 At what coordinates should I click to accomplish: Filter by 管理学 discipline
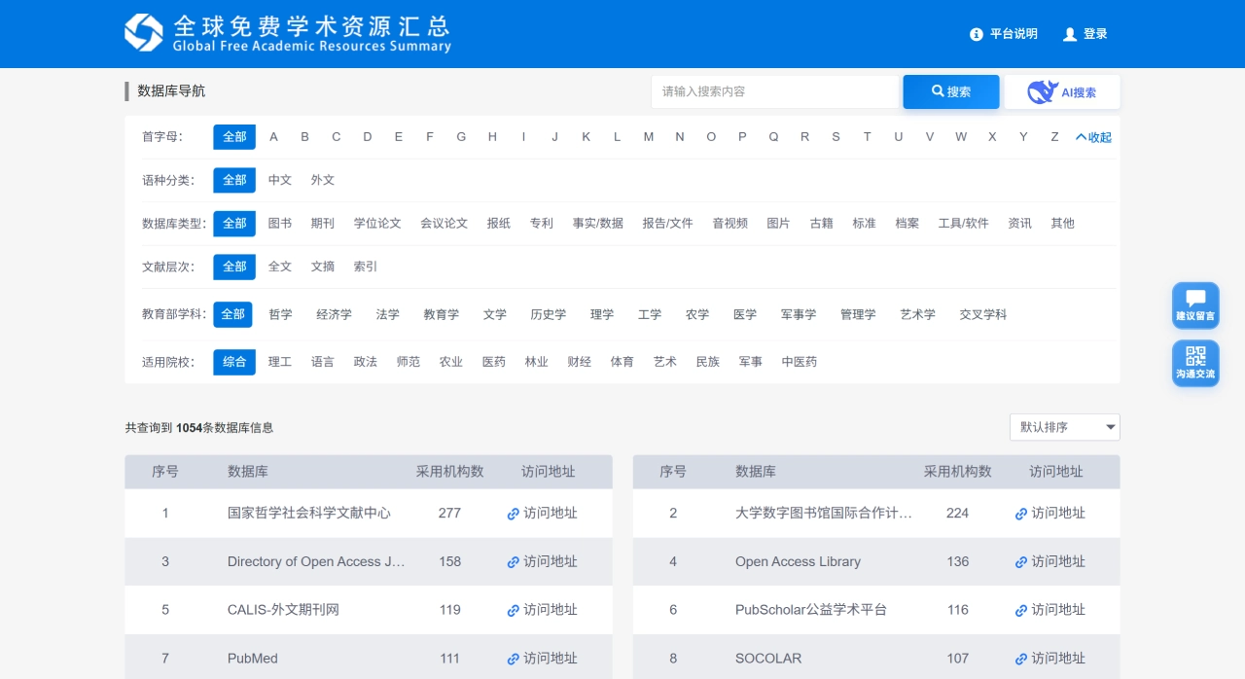858,314
